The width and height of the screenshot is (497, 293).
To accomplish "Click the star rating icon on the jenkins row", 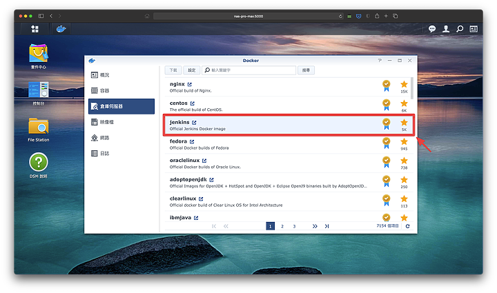I will click(404, 123).
